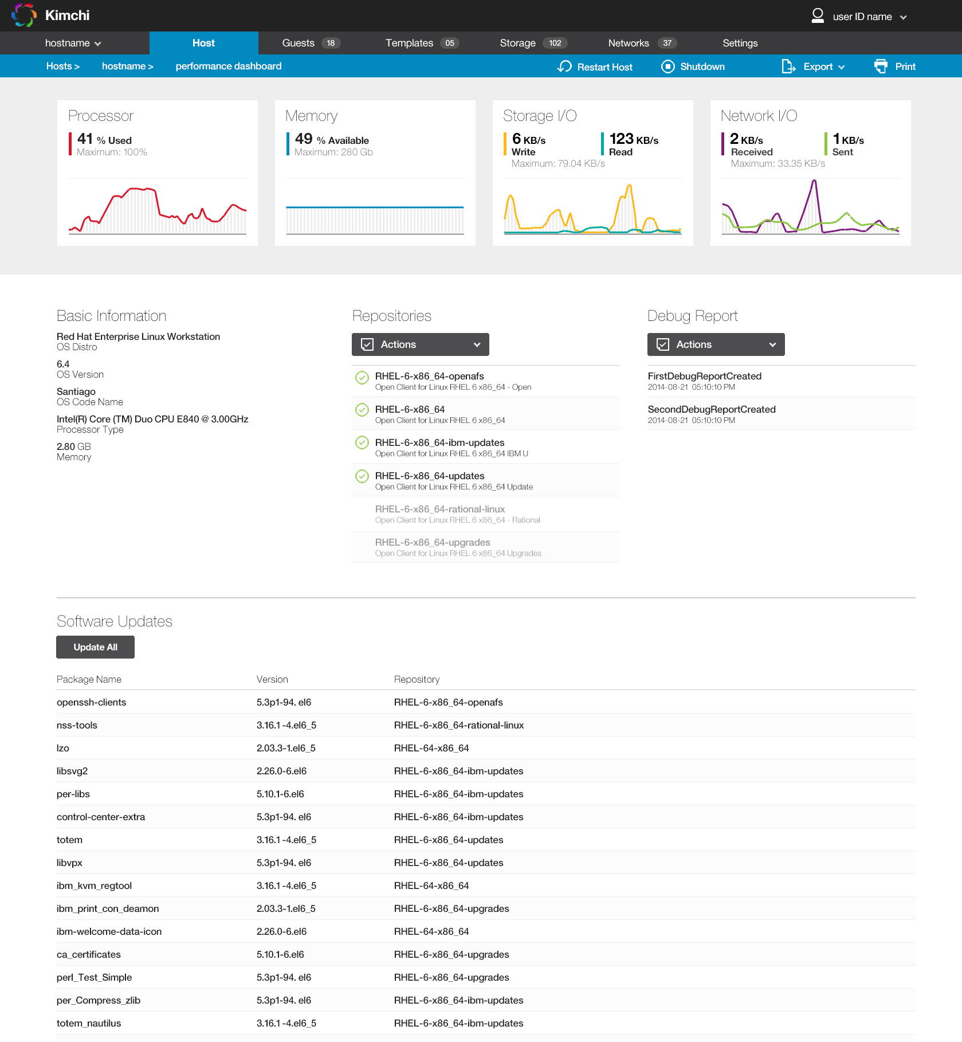Click the Shutdown stop-circle icon
962x1042 pixels.
(x=667, y=66)
